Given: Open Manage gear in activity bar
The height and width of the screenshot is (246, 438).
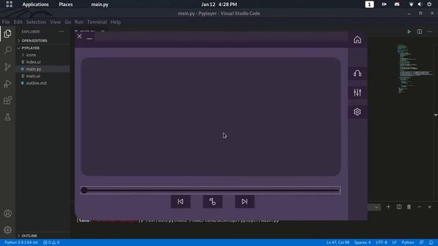Looking at the screenshot, I should click(x=8, y=230).
